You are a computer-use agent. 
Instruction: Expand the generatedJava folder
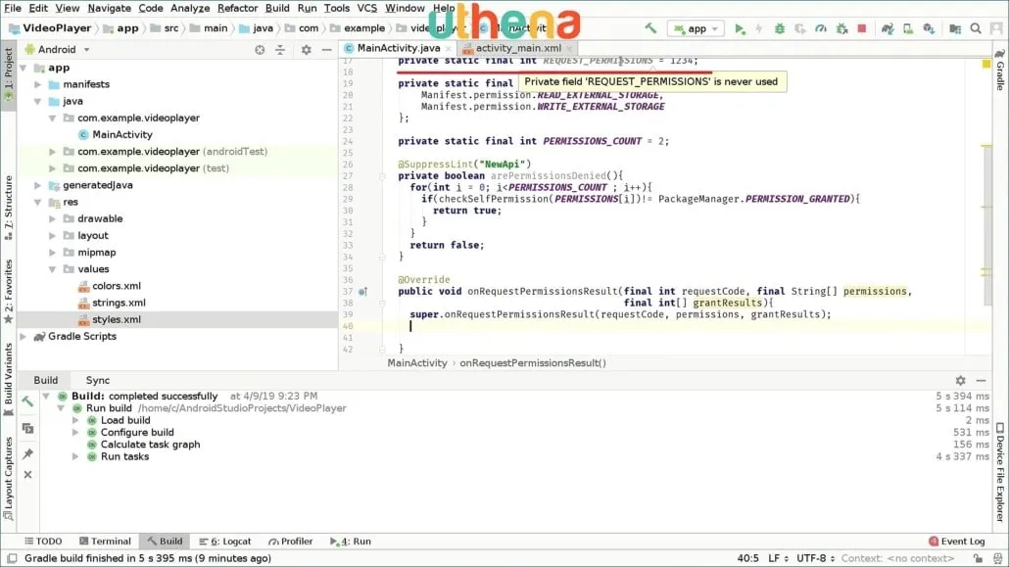37,185
